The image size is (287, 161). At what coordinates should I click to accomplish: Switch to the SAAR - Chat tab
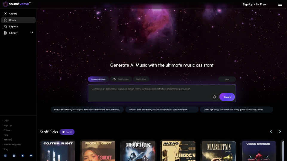(141, 79)
